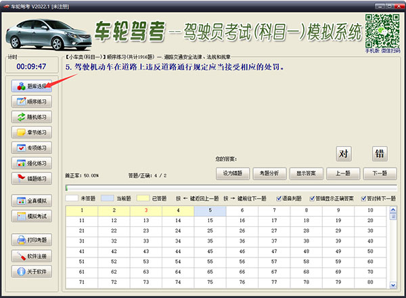The image size is (406, 298).
Task: Click question grid scroll up arrow
Action: point(393,209)
